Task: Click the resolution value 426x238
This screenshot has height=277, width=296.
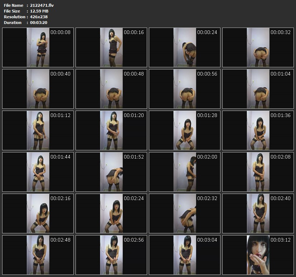Action: [x=39, y=17]
